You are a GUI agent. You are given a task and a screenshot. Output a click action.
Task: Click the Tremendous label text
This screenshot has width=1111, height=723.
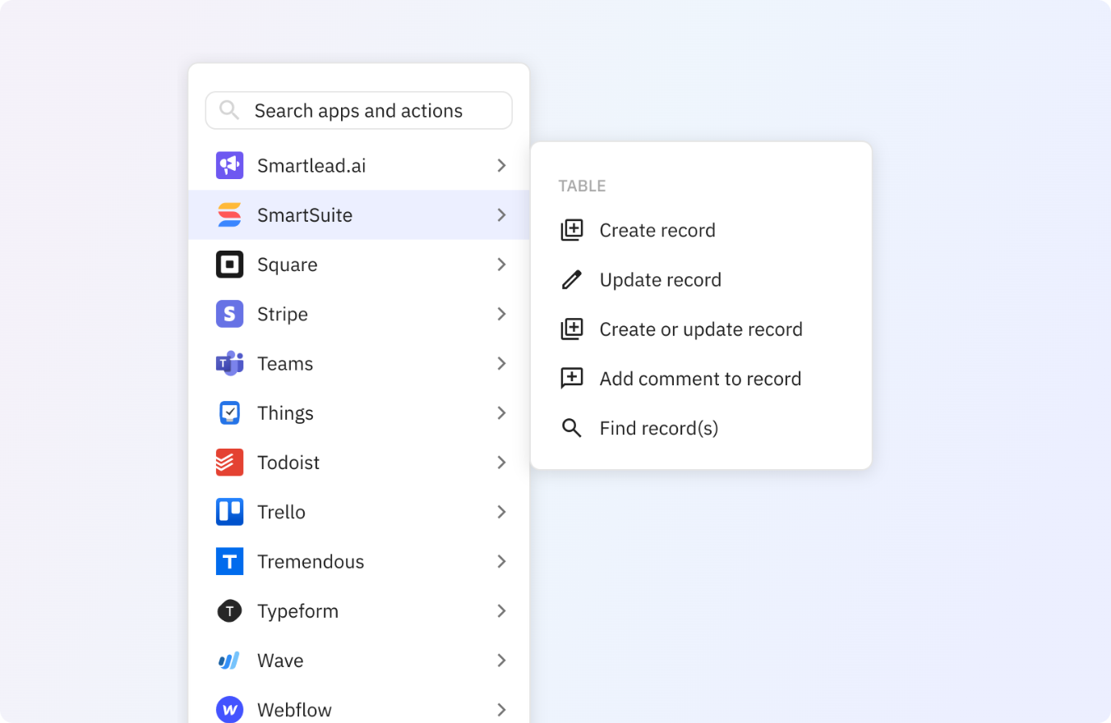tap(311, 561)
